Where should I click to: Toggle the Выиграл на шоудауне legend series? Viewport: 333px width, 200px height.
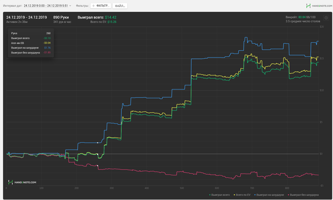click(x=269, y=195)
